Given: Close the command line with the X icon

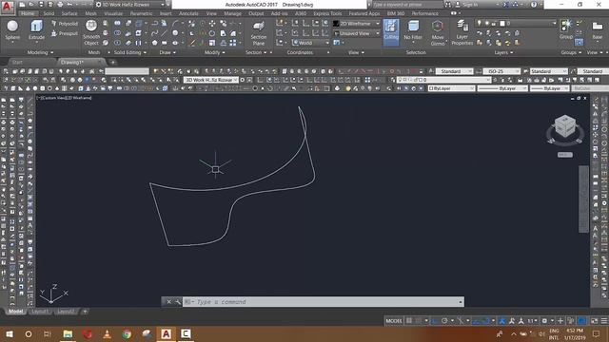Looking at the screenshot, I should pyautogui.click(x=169, y=302).
